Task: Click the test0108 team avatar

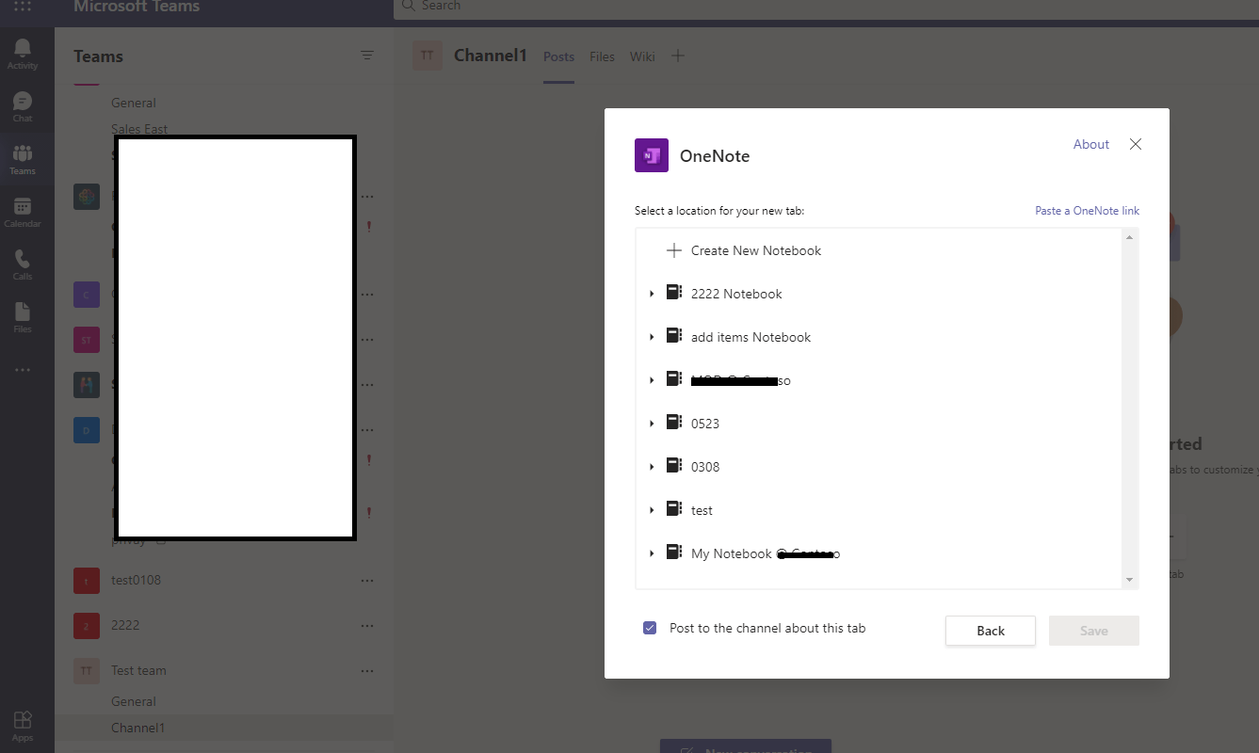Action: pos(87,581)
